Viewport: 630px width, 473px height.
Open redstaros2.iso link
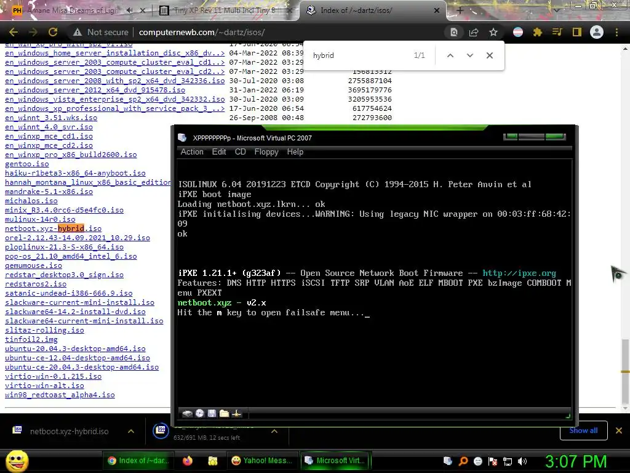pyautogui.click(x=36, y=284)
